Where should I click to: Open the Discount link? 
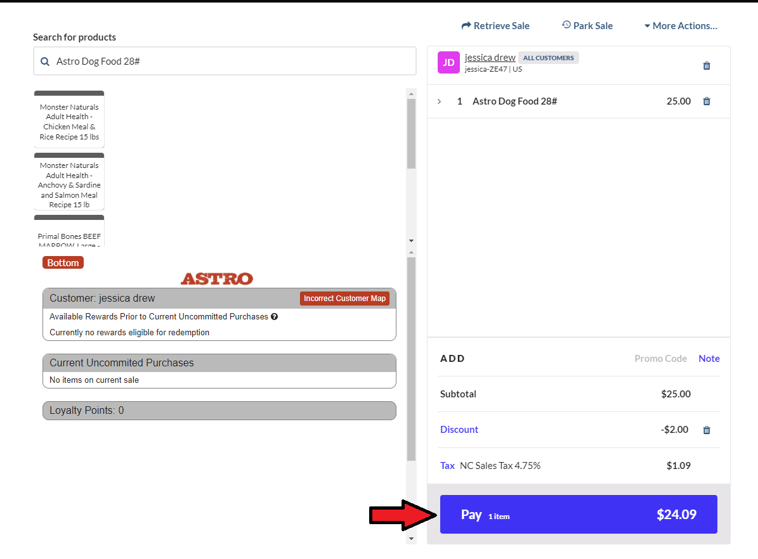click(459, 430)
